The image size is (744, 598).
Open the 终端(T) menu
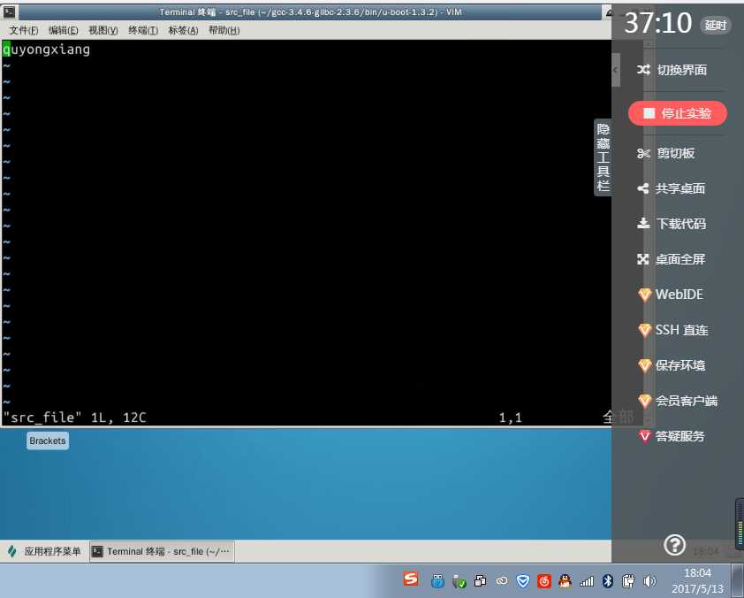click(x=143, y=30)
